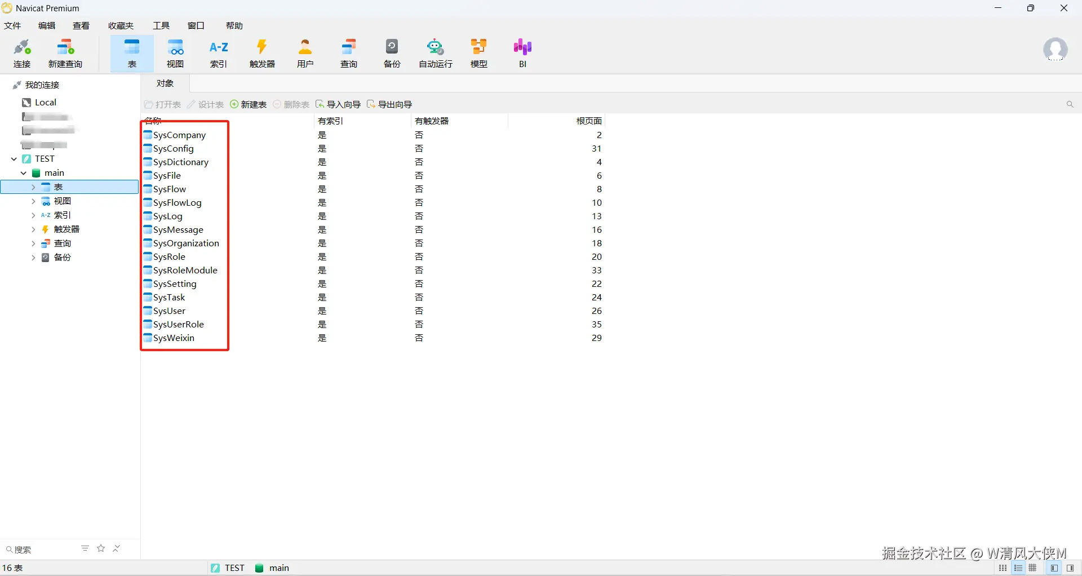The image size is (1082, 576).
Task: Click the 新建查询 new query toolbar icon
Action: [65, 54]
